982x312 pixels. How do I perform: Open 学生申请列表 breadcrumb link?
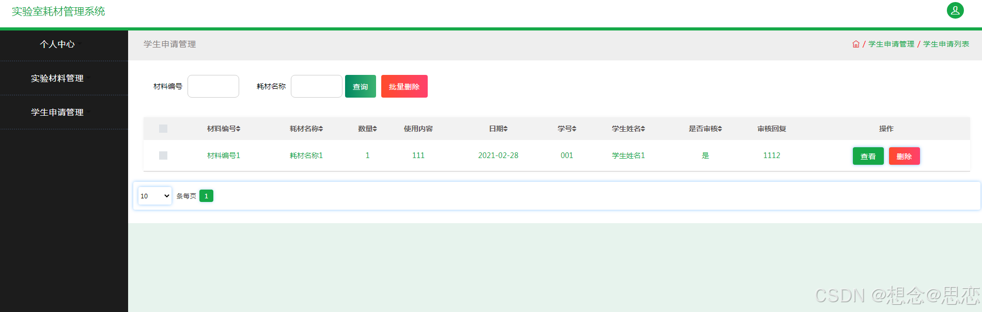pos(946,44)
